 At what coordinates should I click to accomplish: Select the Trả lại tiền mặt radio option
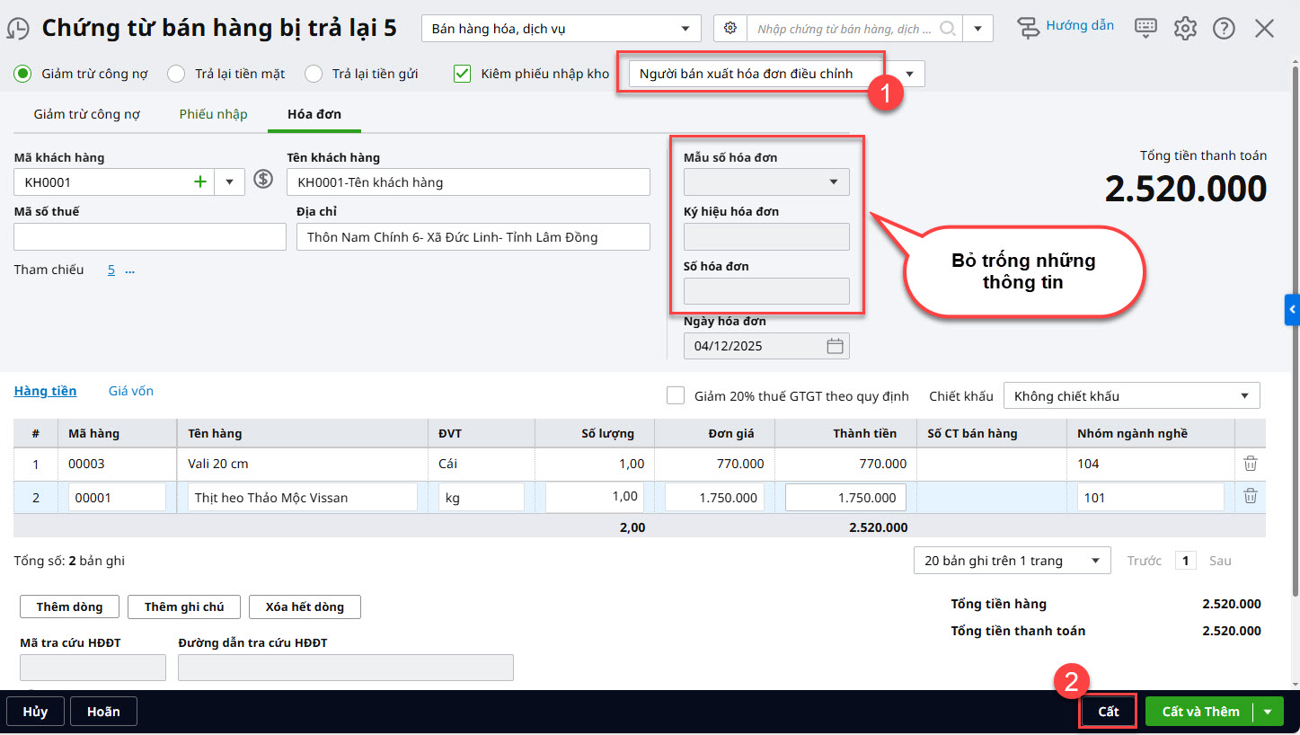pyautogui.click(x=177, y=74)
